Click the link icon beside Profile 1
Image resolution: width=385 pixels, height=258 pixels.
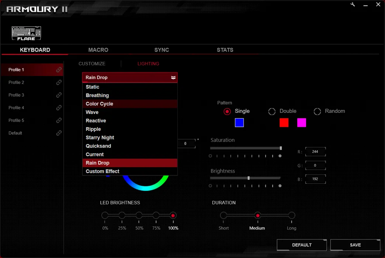(x=59, y=70)
